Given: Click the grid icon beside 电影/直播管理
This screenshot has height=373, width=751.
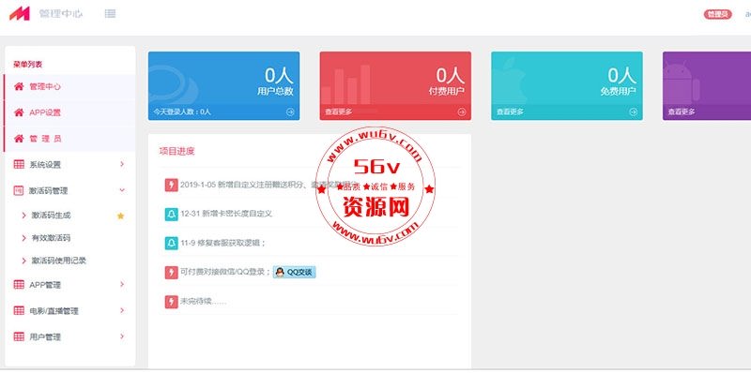Looking at the screenshot, I should point(19,311).
